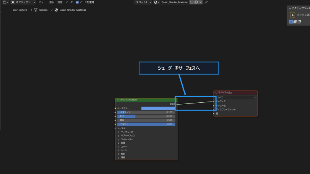
Task: Open the editor type selector icon
Action: (5, 2)
